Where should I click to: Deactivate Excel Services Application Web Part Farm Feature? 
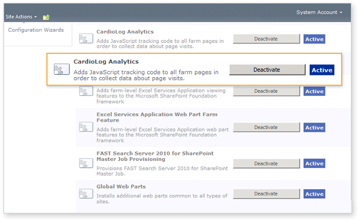(x=266, y=128)
